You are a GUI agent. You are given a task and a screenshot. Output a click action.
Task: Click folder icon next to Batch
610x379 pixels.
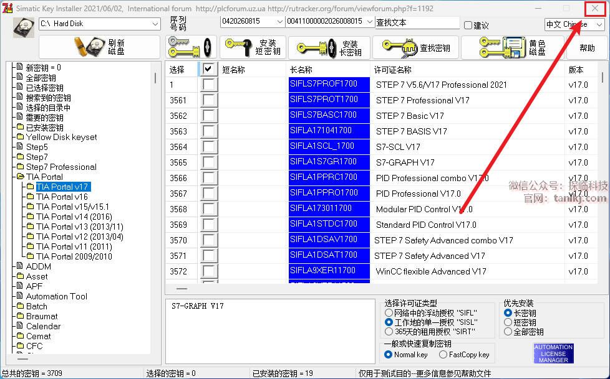tap(20, 306)
